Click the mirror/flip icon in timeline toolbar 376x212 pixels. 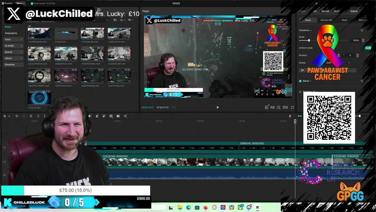90,116
